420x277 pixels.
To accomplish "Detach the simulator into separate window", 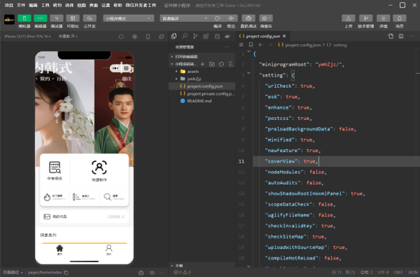I will click(161, 36).
